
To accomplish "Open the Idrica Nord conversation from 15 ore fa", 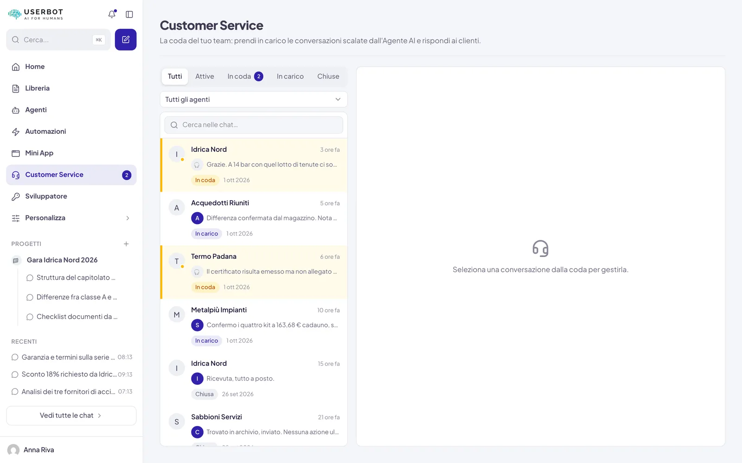I will pos(254,379).
